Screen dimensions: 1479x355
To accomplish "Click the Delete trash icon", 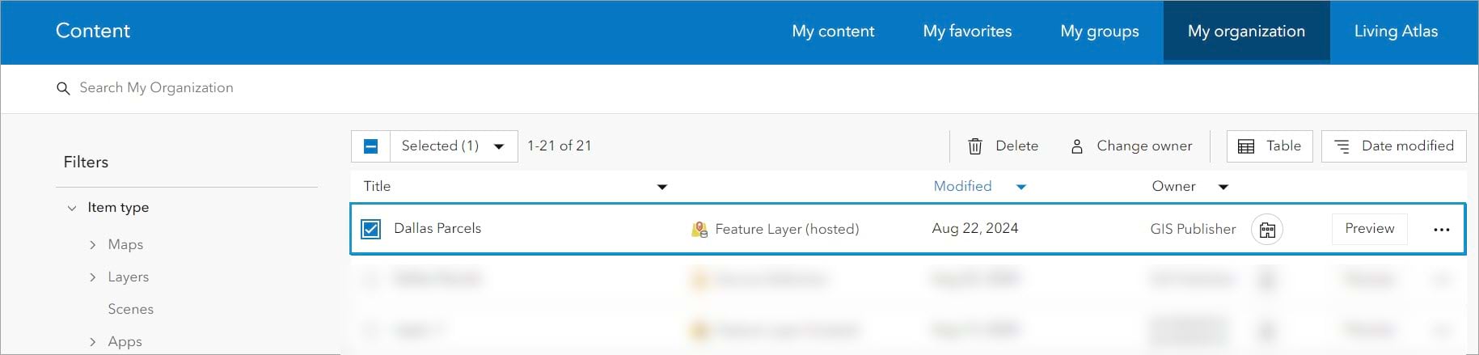I will [x=975, y=146].
